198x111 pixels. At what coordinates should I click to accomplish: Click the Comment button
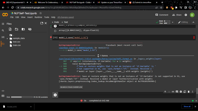tap(162, 15)
